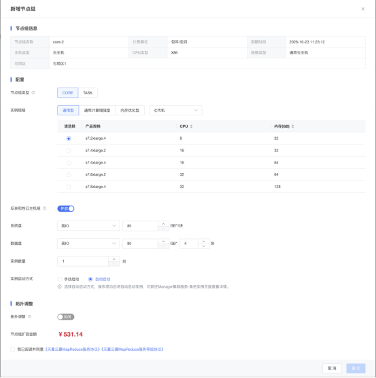Choose the 通用计算增强型 instance spec tab
Viewport: 376px width, 378px height.
click(x=97, y=111)
